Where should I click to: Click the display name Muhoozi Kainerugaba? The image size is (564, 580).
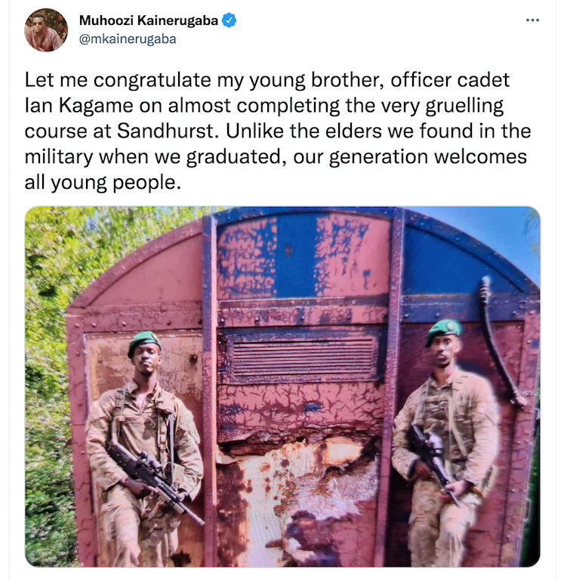[x=149, y=20]
